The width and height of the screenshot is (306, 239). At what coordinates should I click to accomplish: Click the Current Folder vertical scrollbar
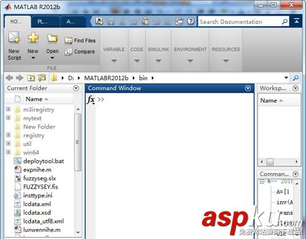[x=78, y=142]
